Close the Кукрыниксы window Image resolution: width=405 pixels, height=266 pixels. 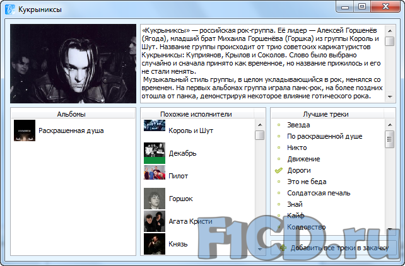[x=385, y=7]
